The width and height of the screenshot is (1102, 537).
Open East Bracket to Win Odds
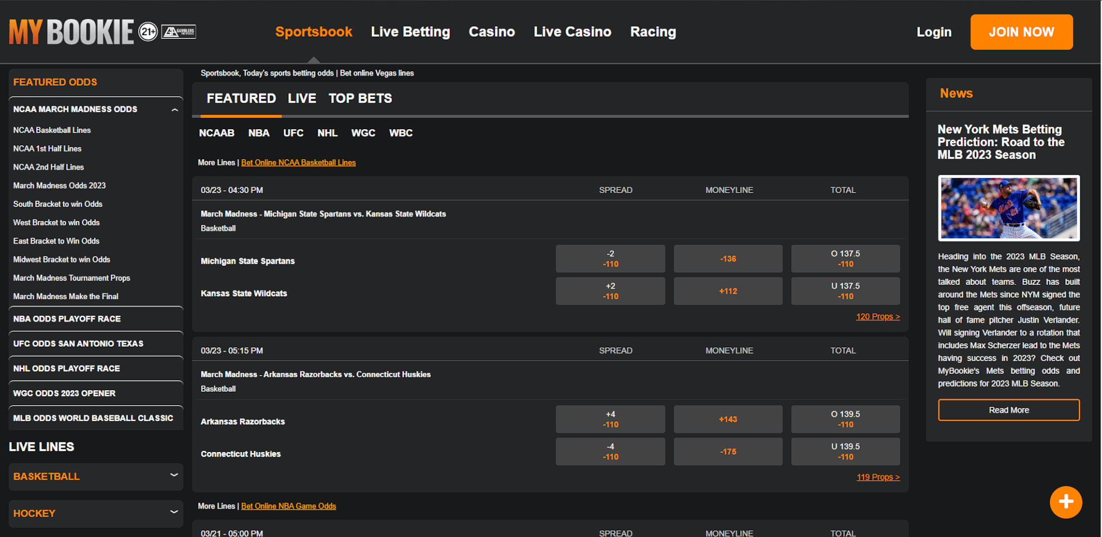point(56,241)
